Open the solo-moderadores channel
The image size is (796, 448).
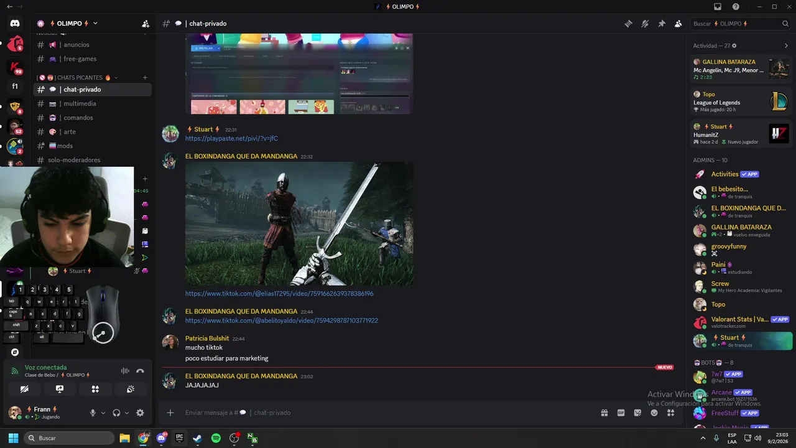click(93, 160)
